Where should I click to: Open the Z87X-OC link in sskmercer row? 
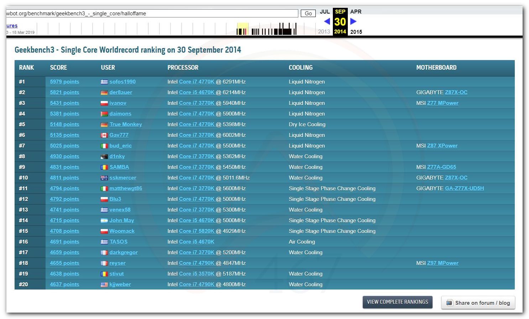tap(456, 178)
